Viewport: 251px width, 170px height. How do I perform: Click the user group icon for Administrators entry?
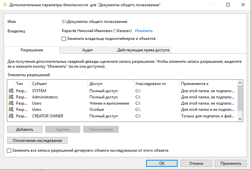coord(11,97)
